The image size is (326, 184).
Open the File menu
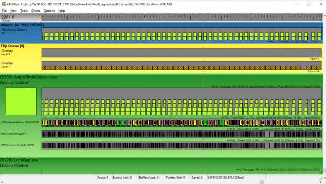click(4, 11)
